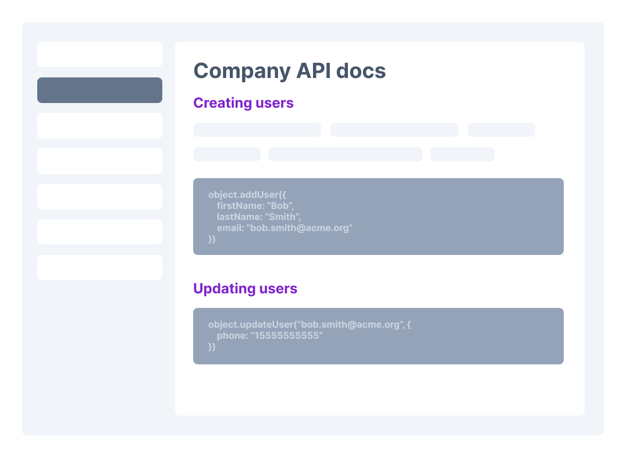This screenshot has width=626, height=454.
Task: Select the 'lastName: “Smith”,' code line
Action: pos(259,217)
